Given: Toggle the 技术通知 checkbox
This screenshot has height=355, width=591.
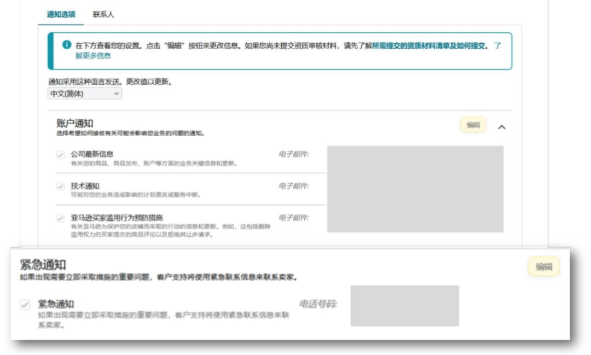Looking at the screenshot, I should point(61,187).
